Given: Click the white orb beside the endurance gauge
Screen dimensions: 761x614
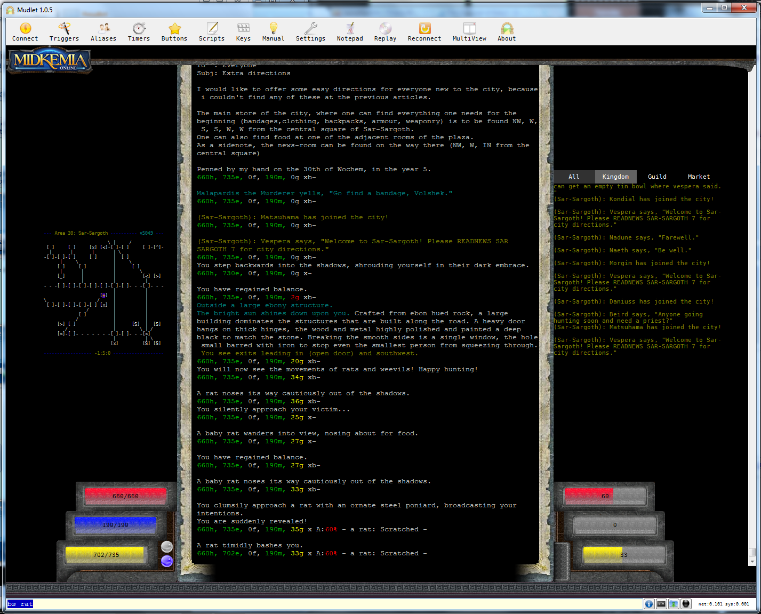Looking at the screenshot, I should [x=167, y=546].
